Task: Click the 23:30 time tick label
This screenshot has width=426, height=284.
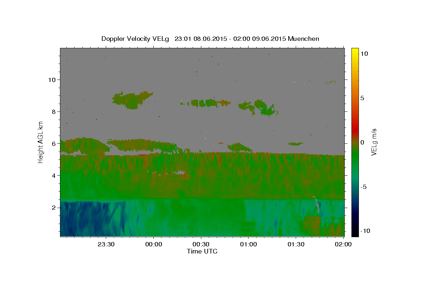Action: pos(106,245)
